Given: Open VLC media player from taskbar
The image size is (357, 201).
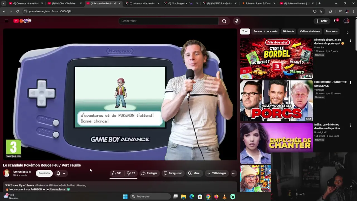Looking at the screenshot, I should coord(225,197).
